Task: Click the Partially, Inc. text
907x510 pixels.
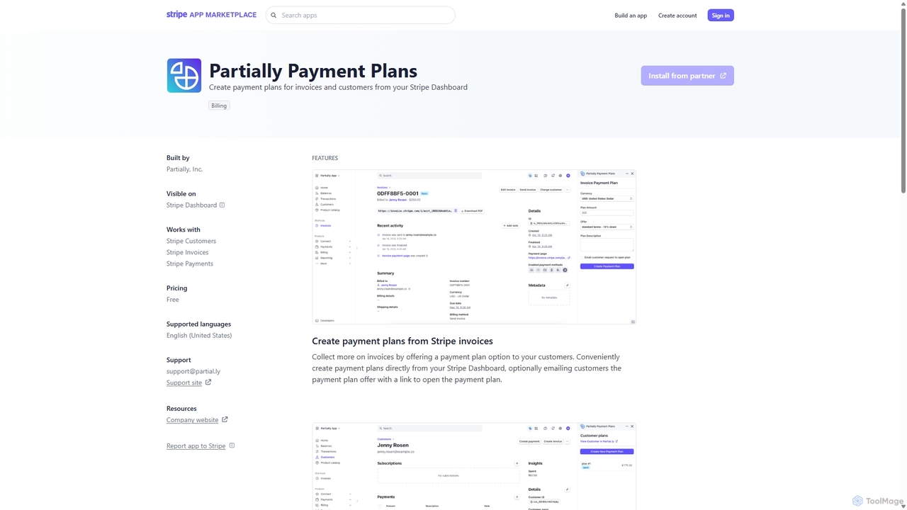Action: [184, 169]
